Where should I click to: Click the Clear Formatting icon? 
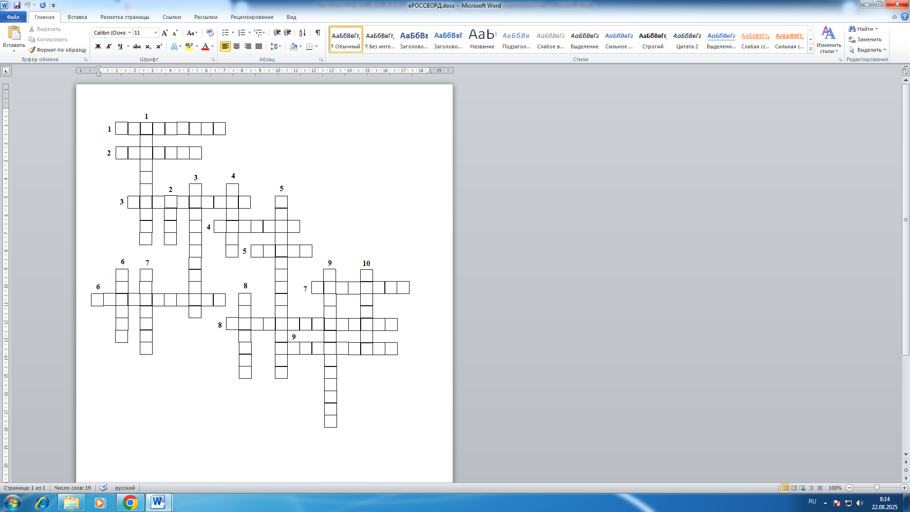pos(210,33)
